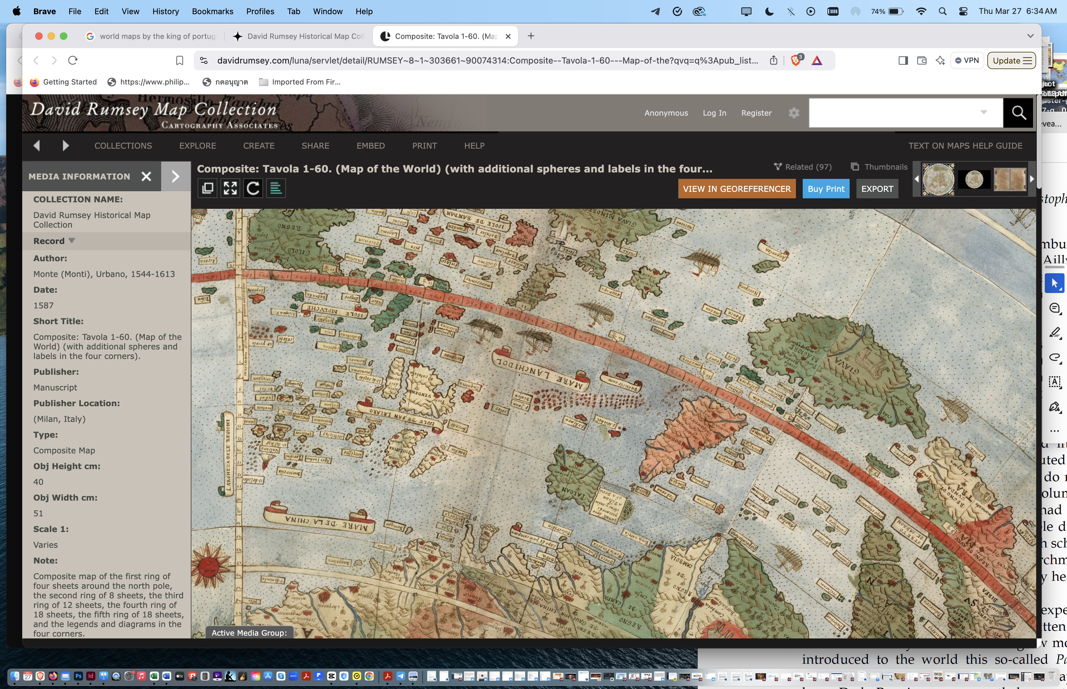Open the site settings gear icon
This screenshot has height=689, width=1067.
[x=794, y=113]
